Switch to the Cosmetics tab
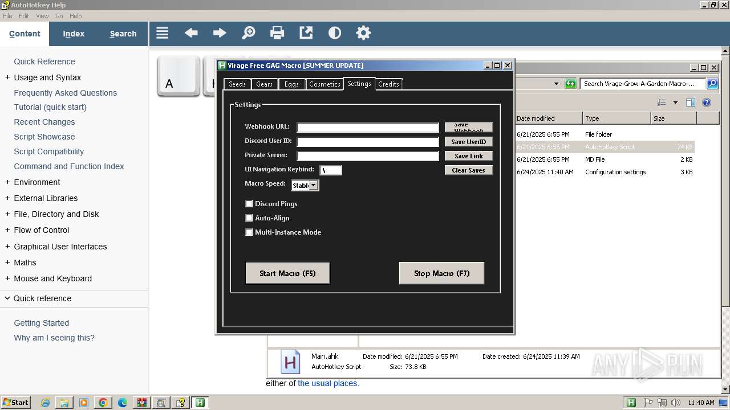 coord(325,84)
